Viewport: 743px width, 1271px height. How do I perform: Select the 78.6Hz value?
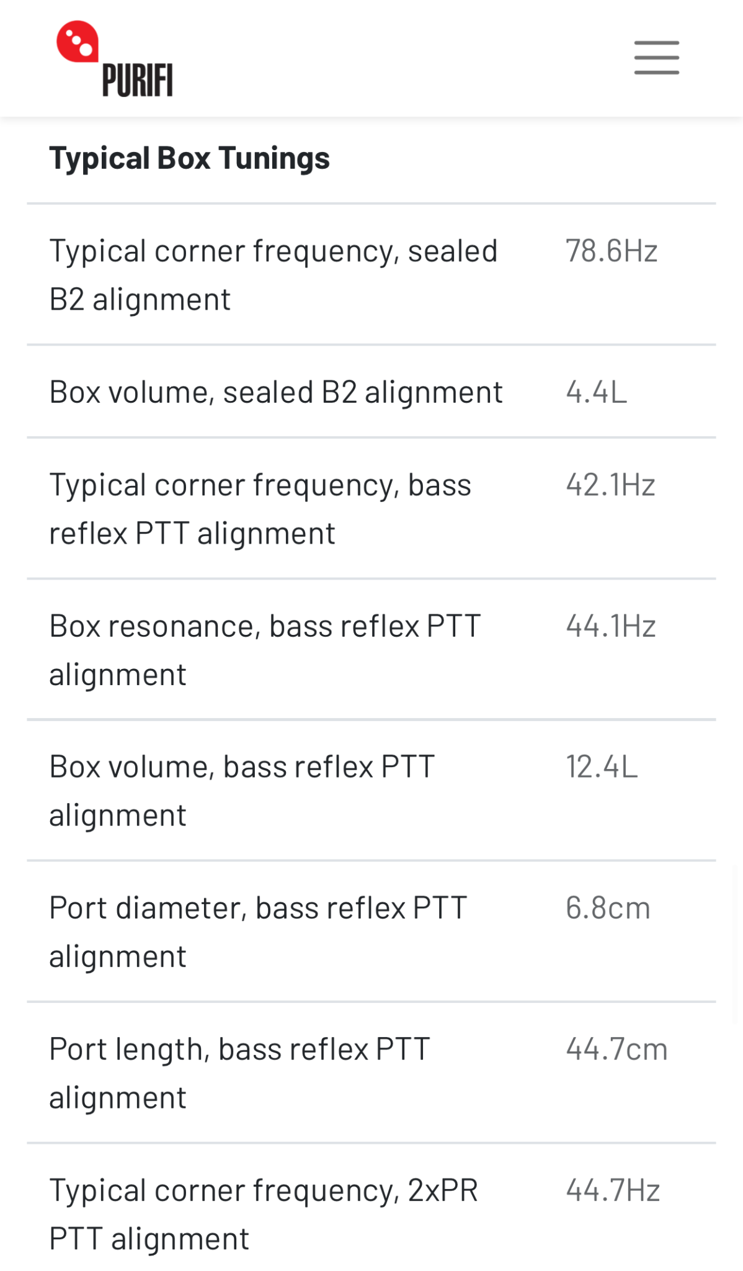point(612,251)
